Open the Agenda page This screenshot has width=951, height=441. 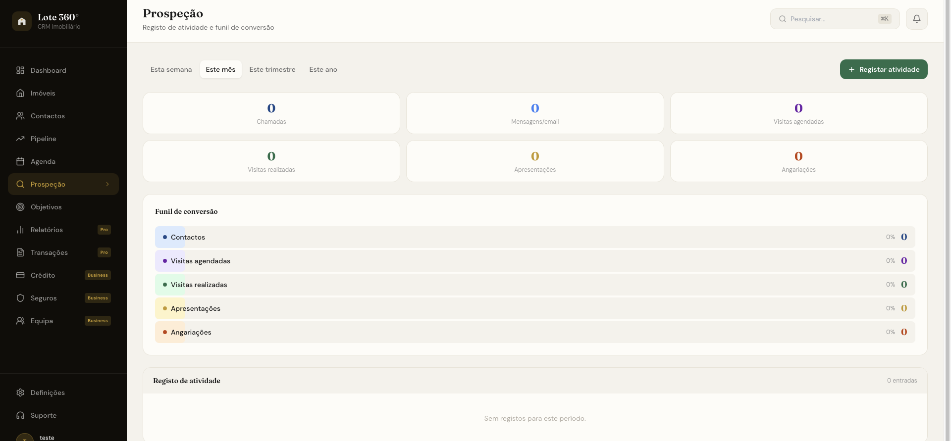pyautogui.click(x=63, y=161)
